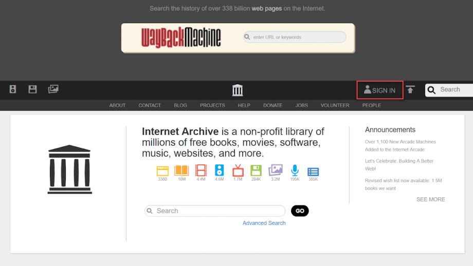Open the Revised wish list announcement
The height and width of the screenshot is (266, 473).
pos(403,184)
